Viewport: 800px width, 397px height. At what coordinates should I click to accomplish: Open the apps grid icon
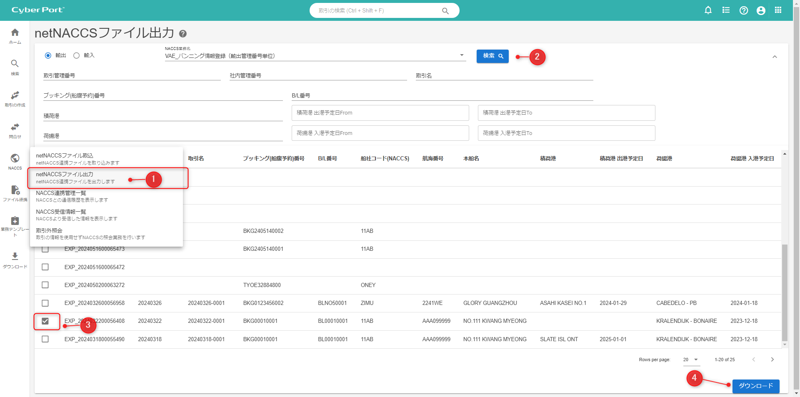pos(778,10)
